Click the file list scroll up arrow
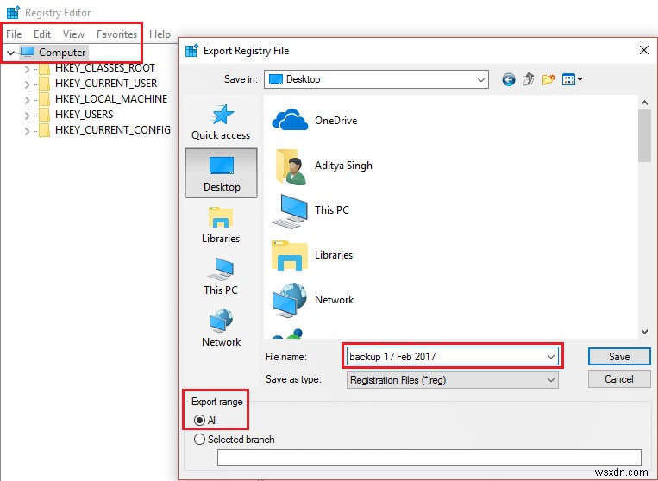The image size is (658, 481). click(x=644, y=103)
